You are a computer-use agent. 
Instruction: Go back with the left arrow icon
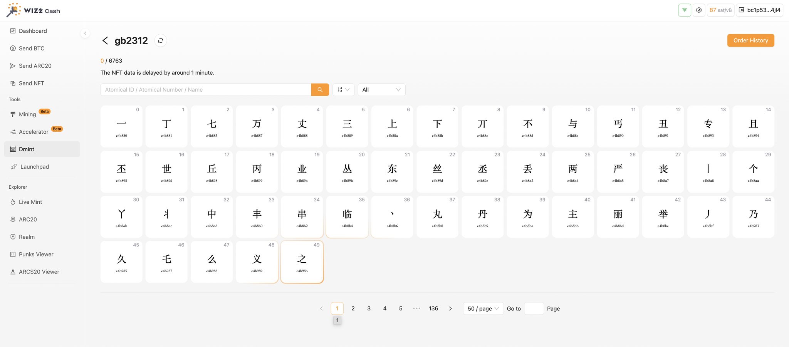coord(105,40)
